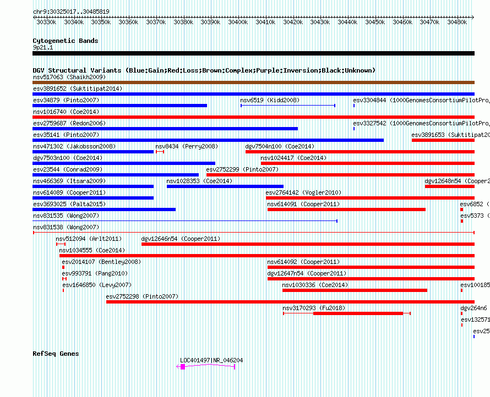
Task: Open the dgv264n6 variant label
Action: (x=473, y=308)
